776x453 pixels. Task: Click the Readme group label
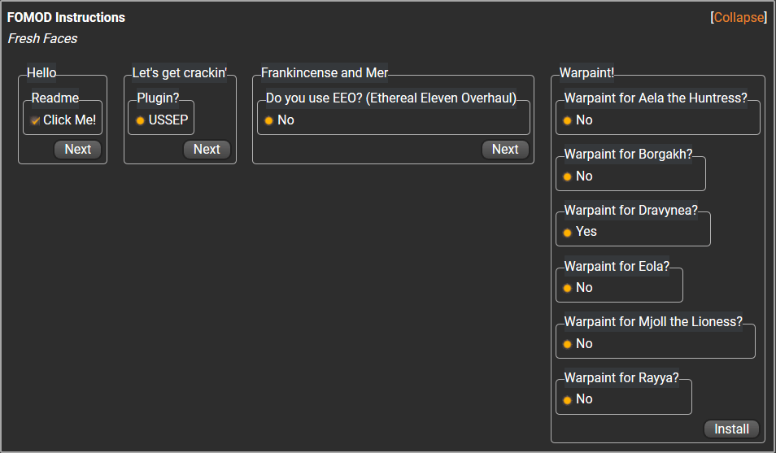click(55, 98)
